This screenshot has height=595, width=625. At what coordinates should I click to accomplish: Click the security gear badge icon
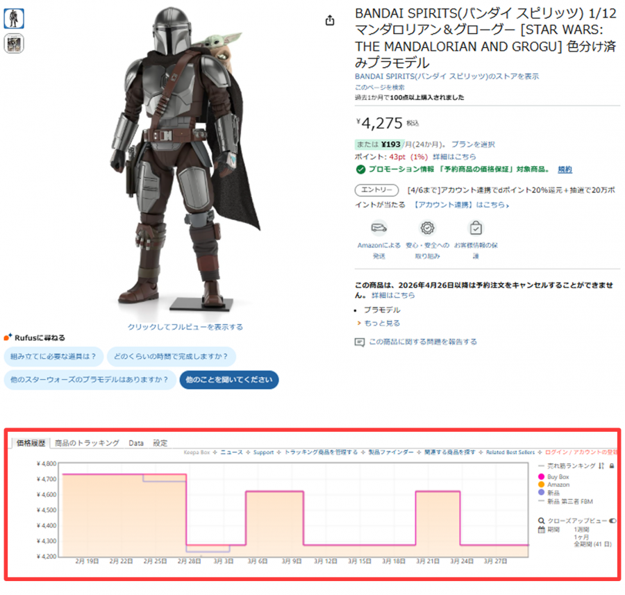pos(427,228)
